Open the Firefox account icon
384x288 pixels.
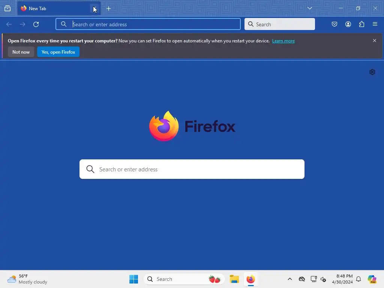(x=348, y=24)
